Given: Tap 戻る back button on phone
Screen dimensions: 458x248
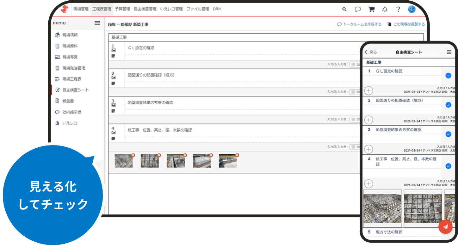Looking at the screenshot, I should coord(371,52).
